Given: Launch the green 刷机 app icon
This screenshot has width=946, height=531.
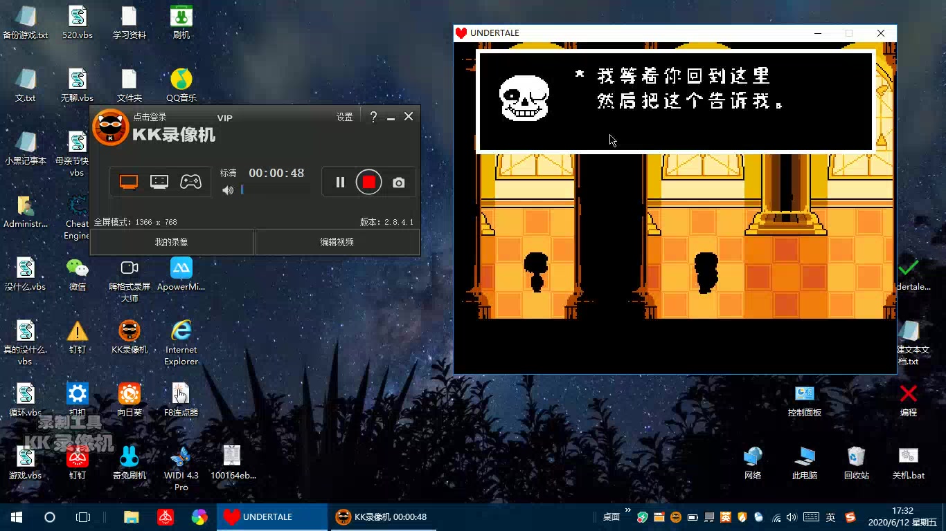Looking at the screenshot, I should tap(181, 23).
